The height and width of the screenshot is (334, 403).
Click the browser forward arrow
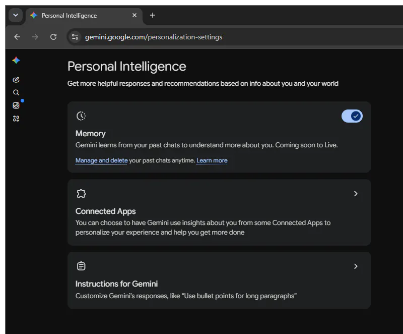(x=35, y=37)
